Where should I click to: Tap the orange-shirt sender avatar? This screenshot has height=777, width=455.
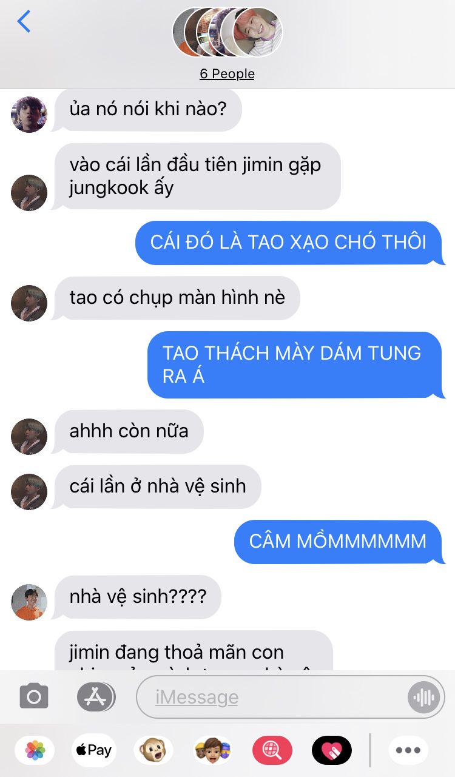point(29,602)
